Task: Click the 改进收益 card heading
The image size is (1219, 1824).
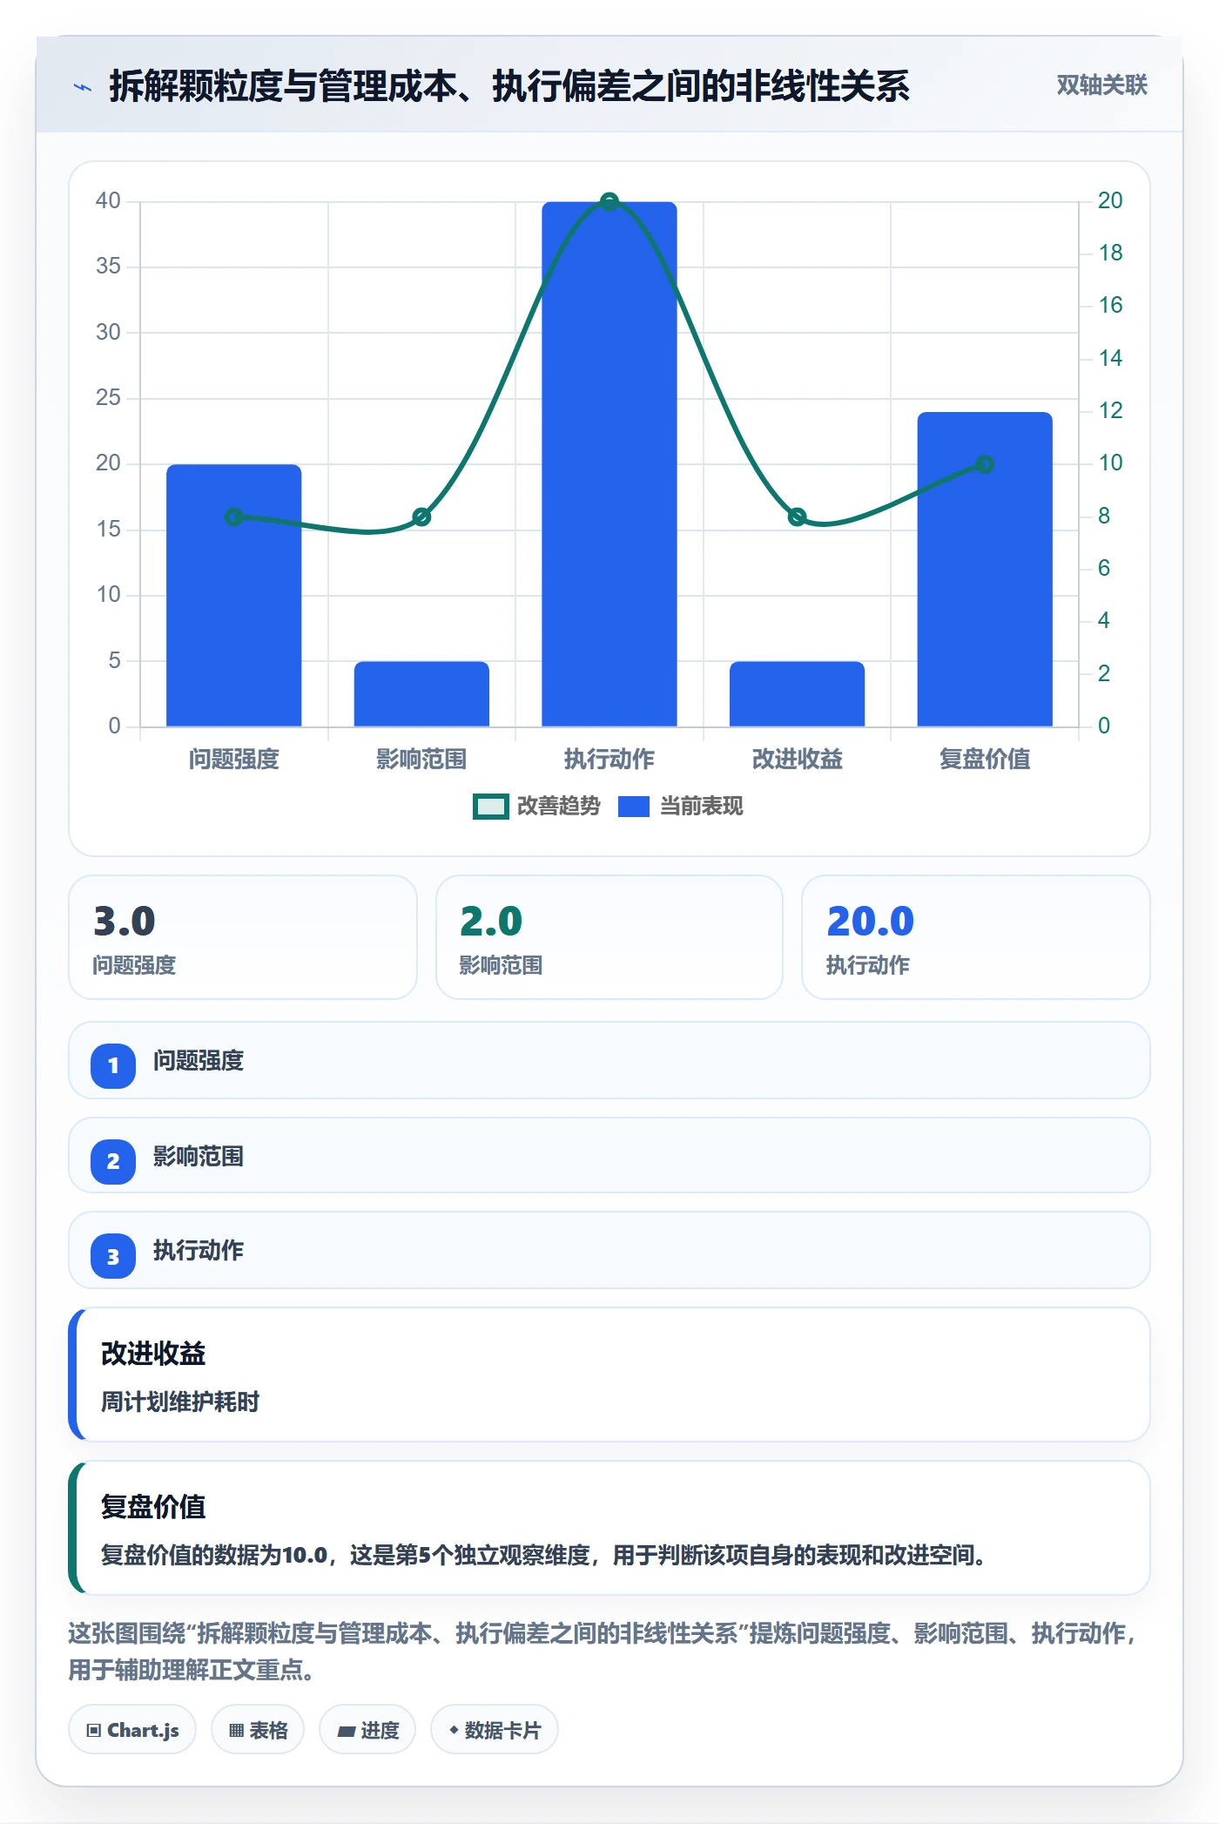Action: pos(153,1354)
